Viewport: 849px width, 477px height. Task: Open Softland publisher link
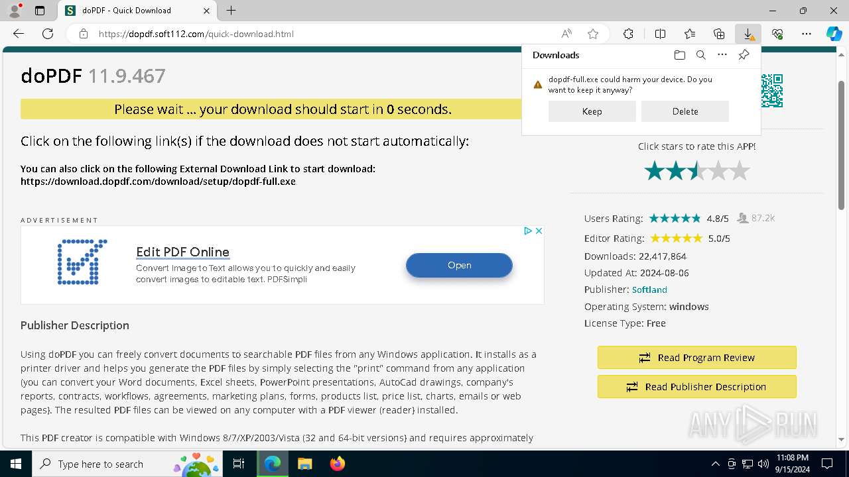coord(649,290)
